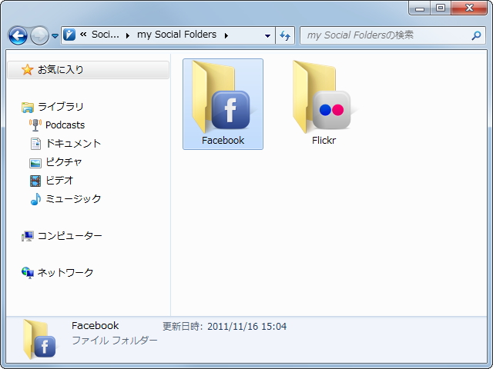This screenshot has width=493, height=369.
Task: Click the ネットワーク globe icon
Action: pyautogui.click(x=28, y=273)
